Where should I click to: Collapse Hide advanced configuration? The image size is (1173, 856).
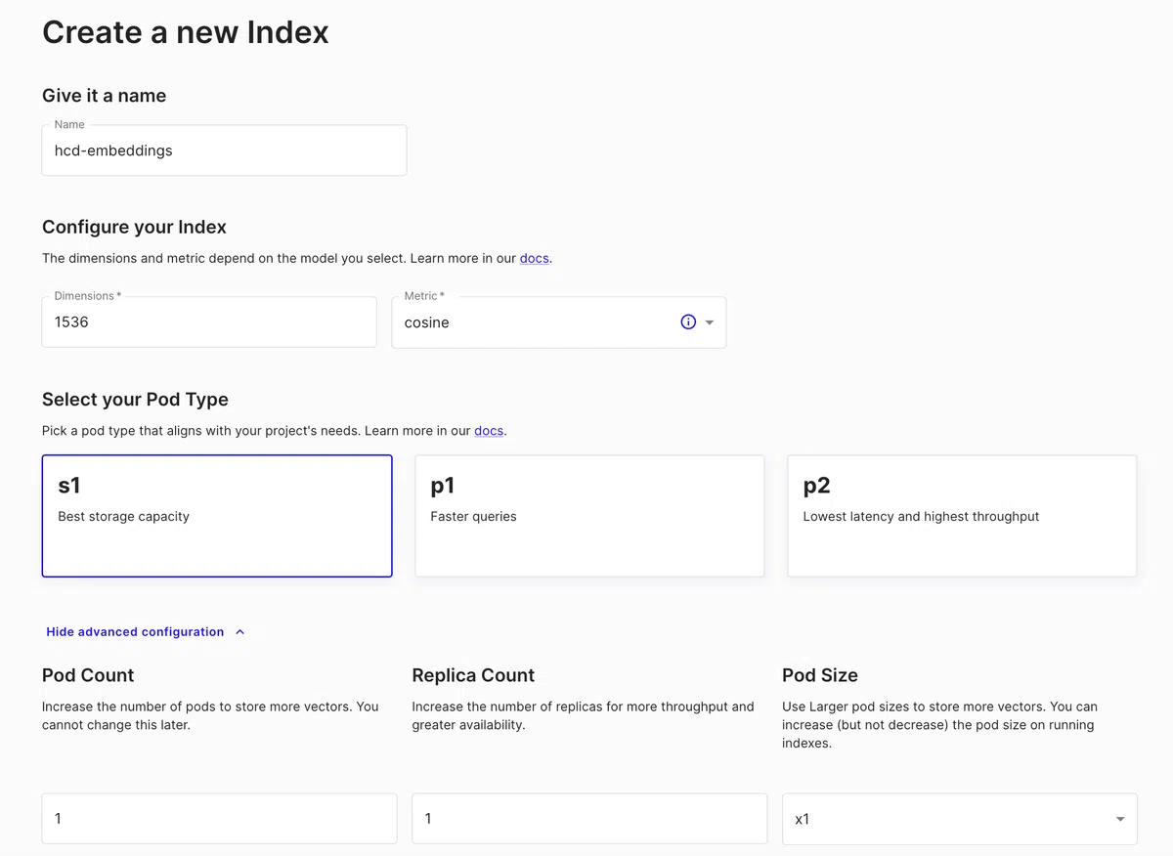click(146, 632)
